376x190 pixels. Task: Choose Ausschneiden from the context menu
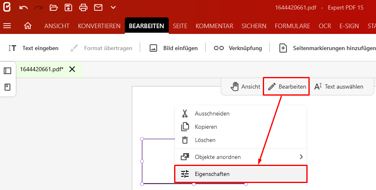tap(241, 113)
